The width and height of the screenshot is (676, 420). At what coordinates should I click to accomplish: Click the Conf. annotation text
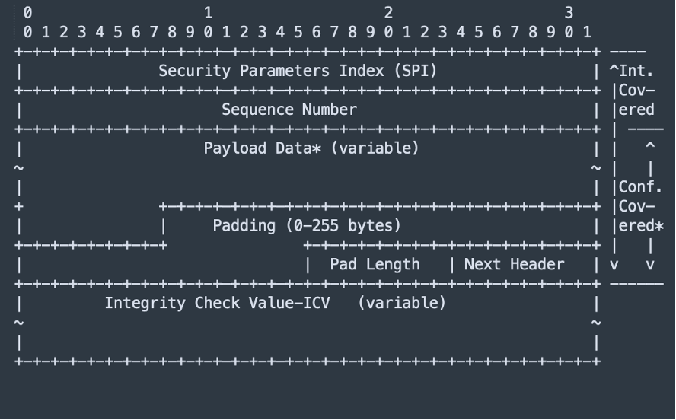click(640, 187)
